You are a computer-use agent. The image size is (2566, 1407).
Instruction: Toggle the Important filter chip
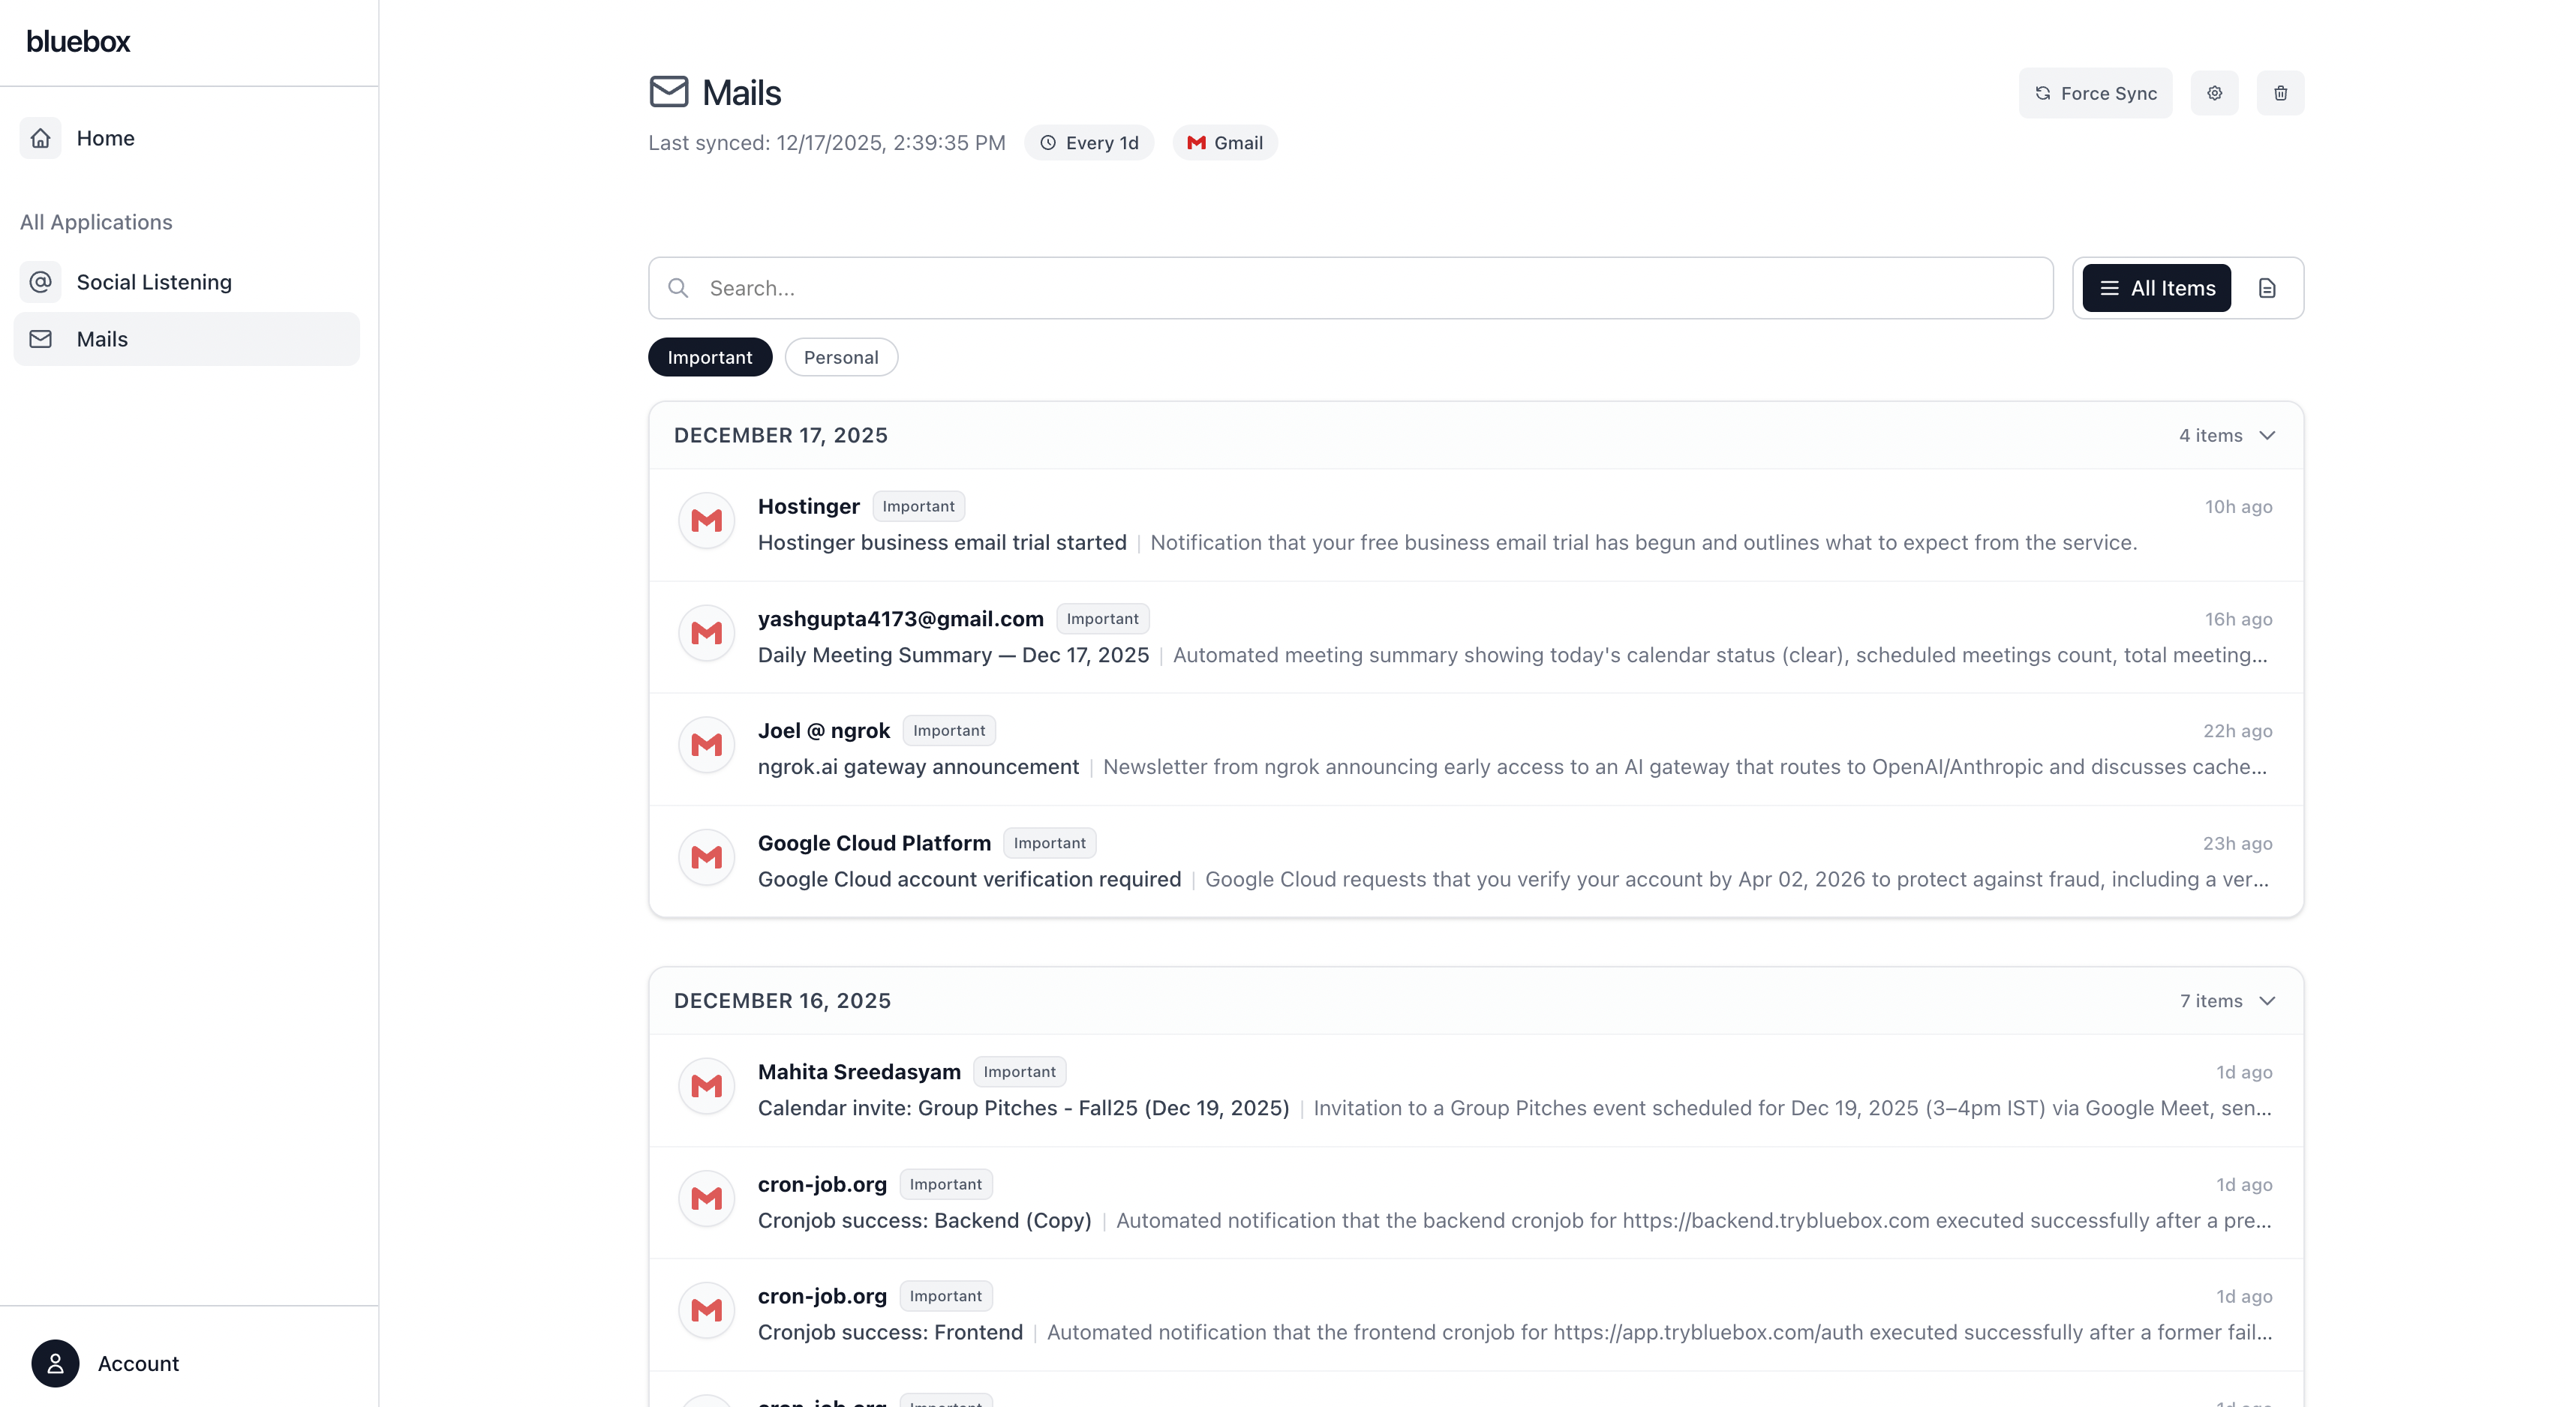[709, 358]
